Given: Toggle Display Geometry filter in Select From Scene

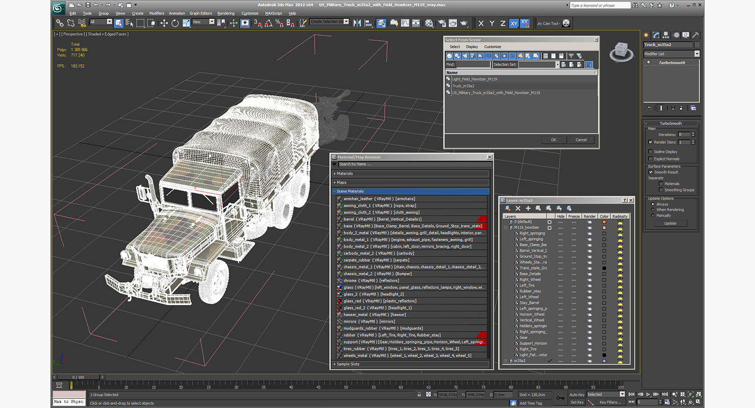Looking at the screenshot, I should (x=450, y=56).
